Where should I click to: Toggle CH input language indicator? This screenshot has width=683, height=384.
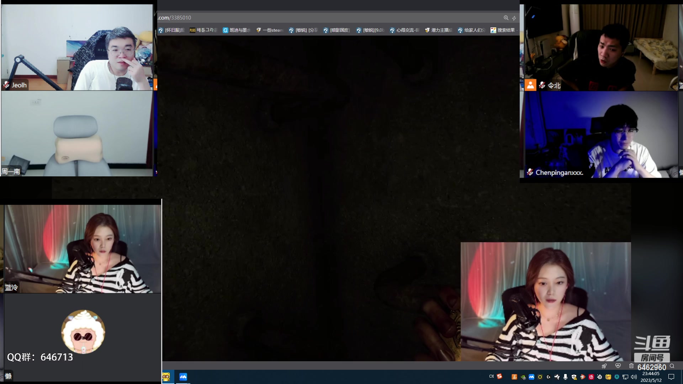click(x=491, y=376)
